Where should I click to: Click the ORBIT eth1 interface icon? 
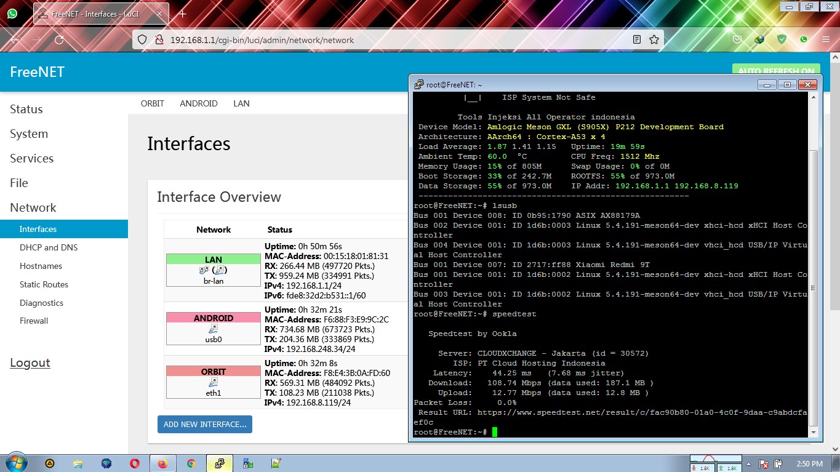(x=214, y=382)
